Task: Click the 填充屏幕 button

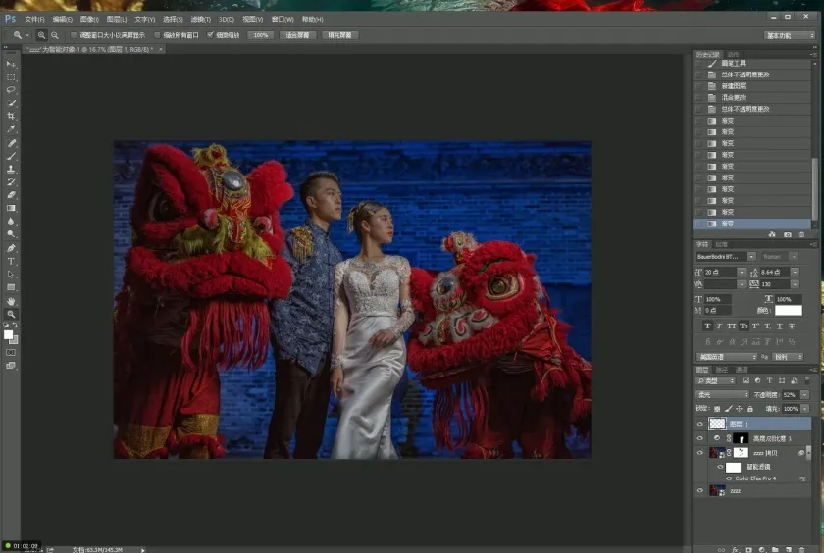Action: pyautogui.click(x=339, y=35)
